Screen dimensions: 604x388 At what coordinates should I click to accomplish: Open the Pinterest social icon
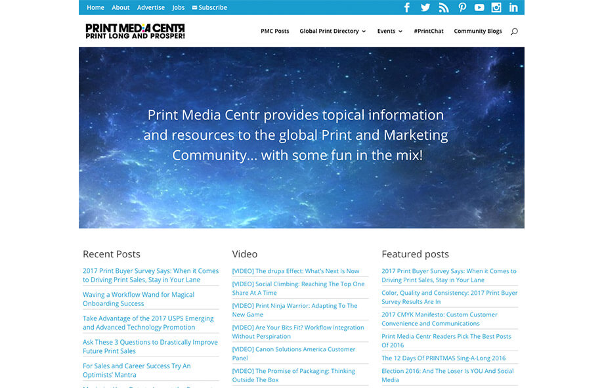coord(462,7)
